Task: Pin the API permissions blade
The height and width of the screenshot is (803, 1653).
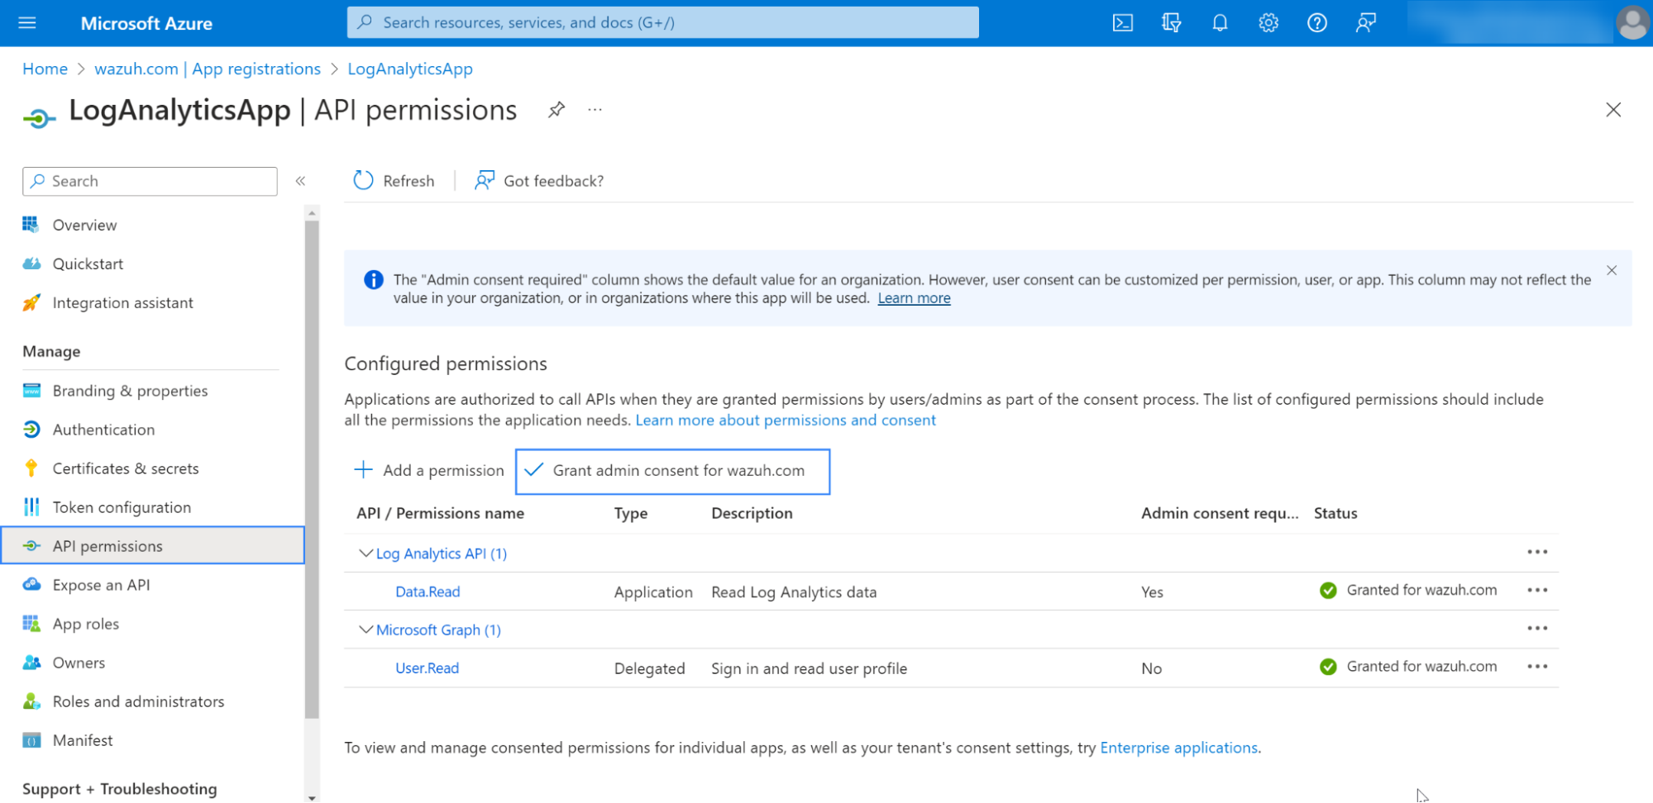Action: (557, 110)
